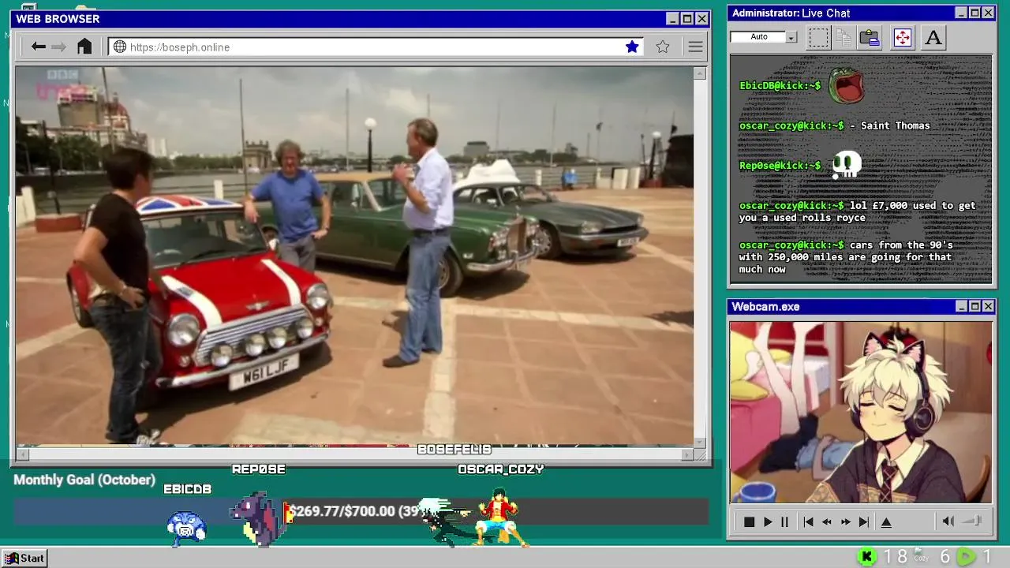
Task: Open the Start menu
Action: tap(24, 558)
